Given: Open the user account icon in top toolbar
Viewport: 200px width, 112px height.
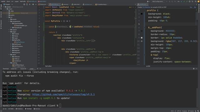Looking at the screenshot, I should tap(148, 1).
